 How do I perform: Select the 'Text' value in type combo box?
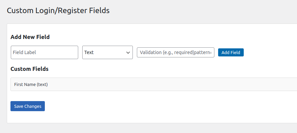tap(89, 52)
